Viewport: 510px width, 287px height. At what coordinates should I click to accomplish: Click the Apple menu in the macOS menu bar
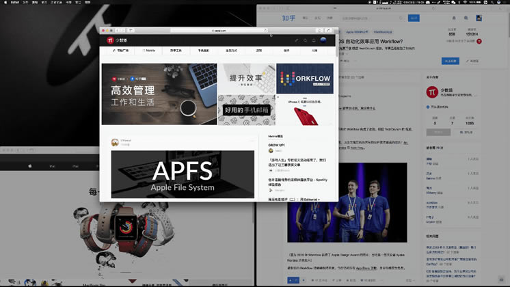[x=5, y=2]
